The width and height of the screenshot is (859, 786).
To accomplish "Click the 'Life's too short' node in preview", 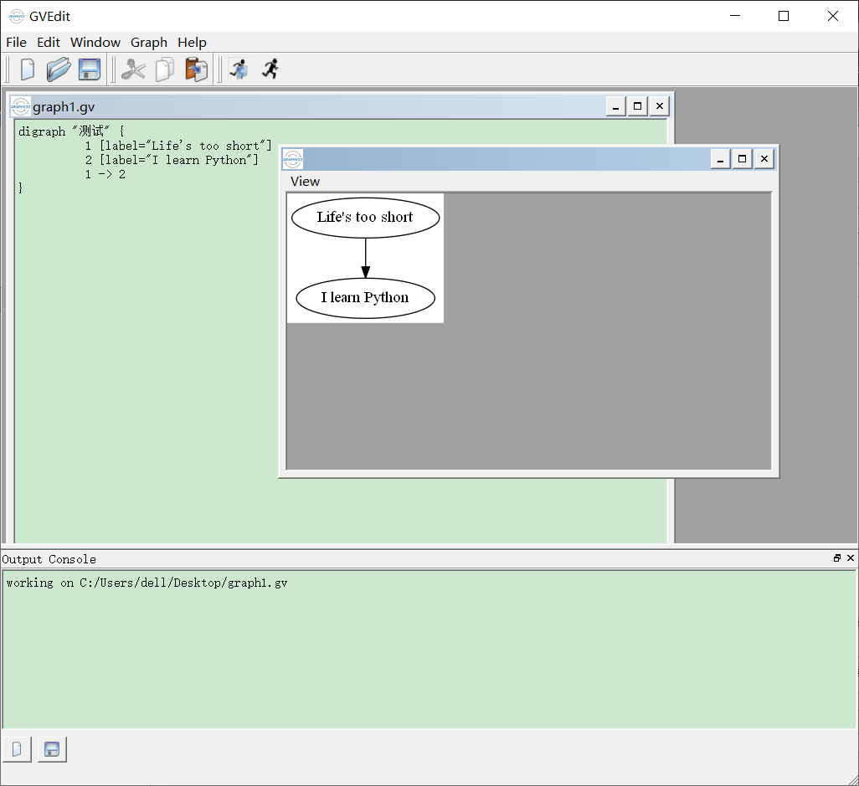I will click(365, 218).
